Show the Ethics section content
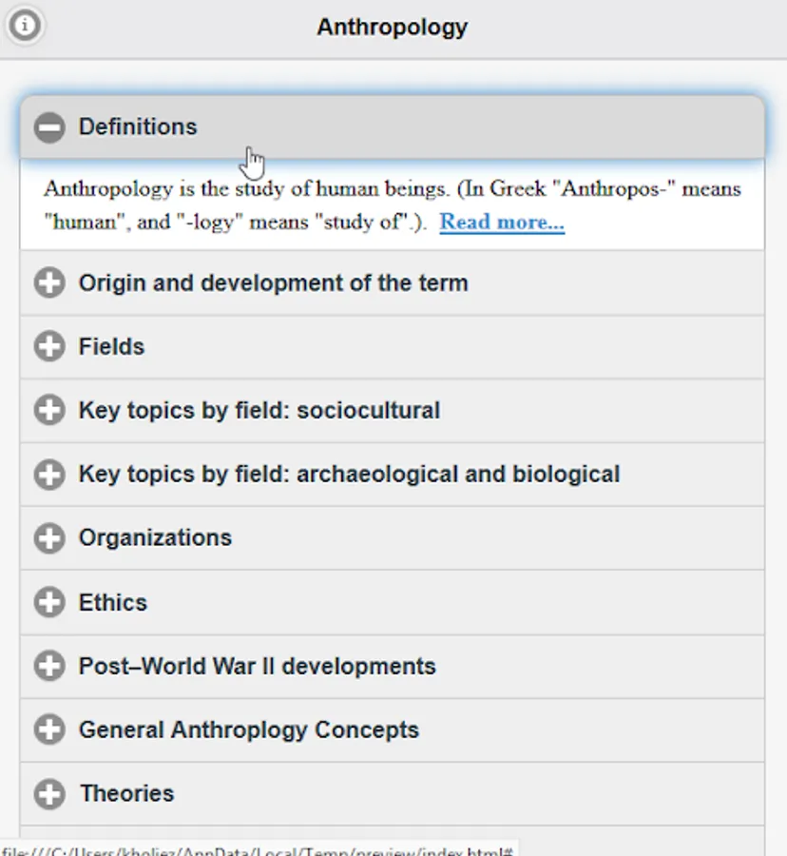This screenshot has width=787, height=856. (112, 603)
